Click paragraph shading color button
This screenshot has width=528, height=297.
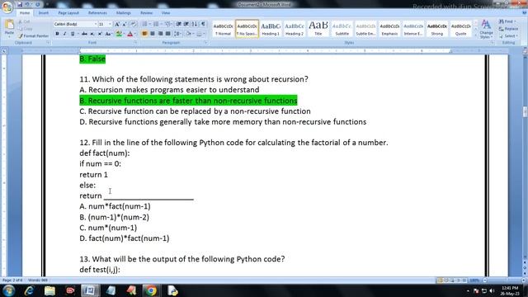click(189, 34)
